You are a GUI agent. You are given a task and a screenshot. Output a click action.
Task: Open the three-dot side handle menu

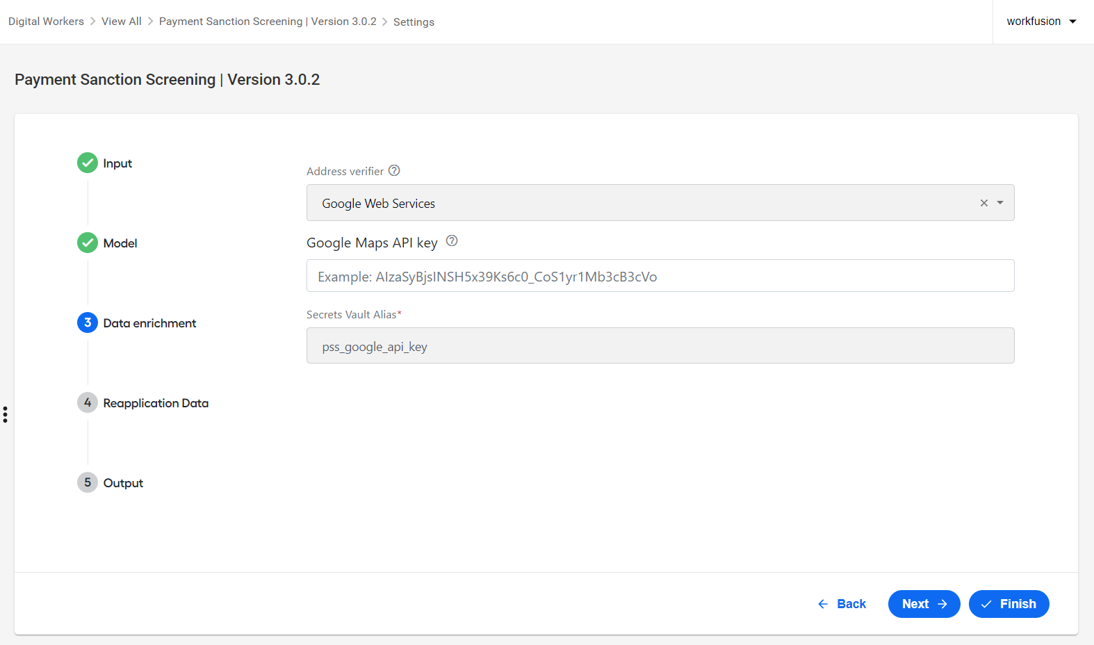pos(5,415)
